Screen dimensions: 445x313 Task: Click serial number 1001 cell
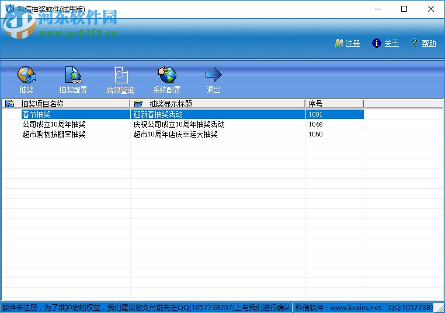(x=335, y=114)
